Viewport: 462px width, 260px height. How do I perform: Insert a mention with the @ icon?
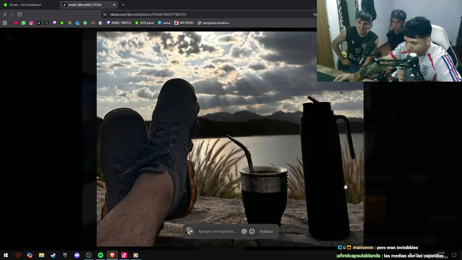point(244,231)
